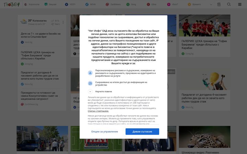Open Времето weather from top navigation
Viewport: 247px width, 154px height.
pos(194,4)
